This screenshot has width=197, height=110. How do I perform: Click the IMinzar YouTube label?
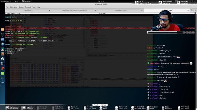coord(30,108)
